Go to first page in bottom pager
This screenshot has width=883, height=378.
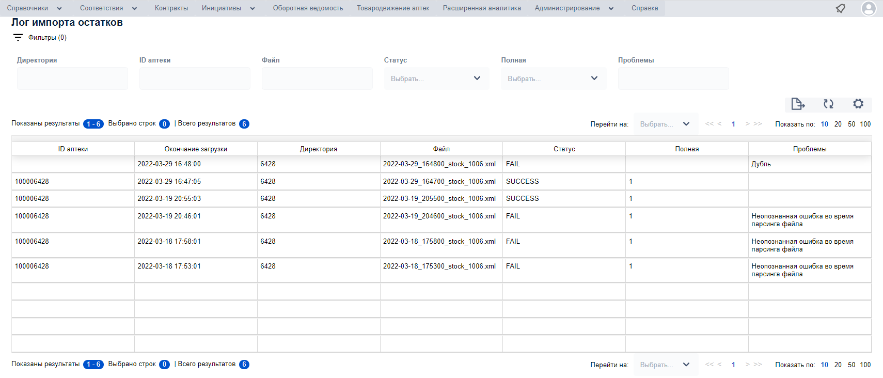[x=709, y=365]
